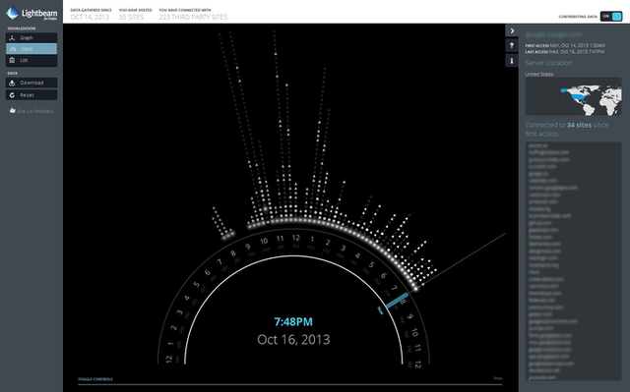Select the Graph visualization icon
This screenshot has height=392, width=630.
click(12, 37)
